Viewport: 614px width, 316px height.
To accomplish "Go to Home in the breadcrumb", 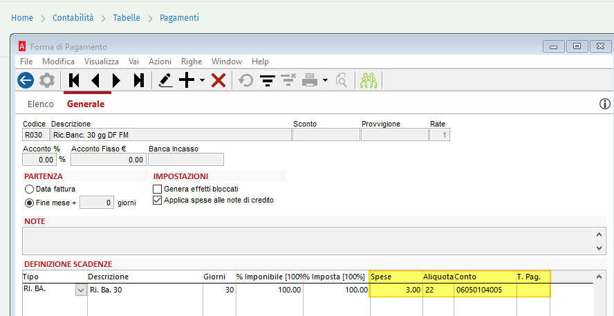I will coord(22,17).
